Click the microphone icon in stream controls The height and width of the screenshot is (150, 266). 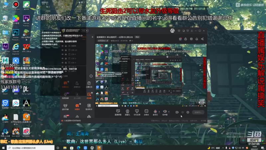click(x=155, y=111)
